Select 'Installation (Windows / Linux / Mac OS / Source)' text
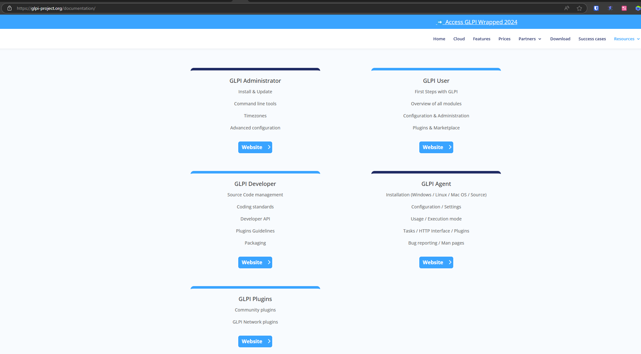The image size is (641, 354). [x=436, y=195]
